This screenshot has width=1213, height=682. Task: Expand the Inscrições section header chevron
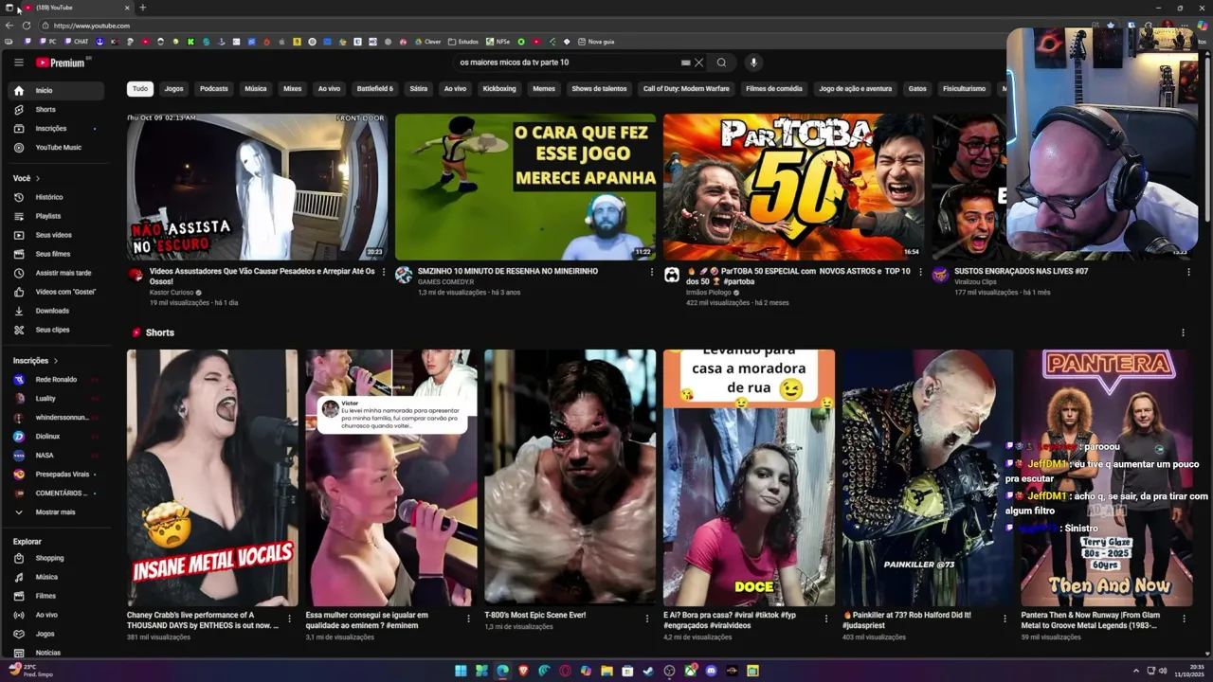point(56,361)
